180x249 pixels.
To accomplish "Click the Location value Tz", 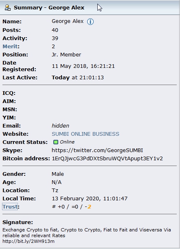I will 55,190.
